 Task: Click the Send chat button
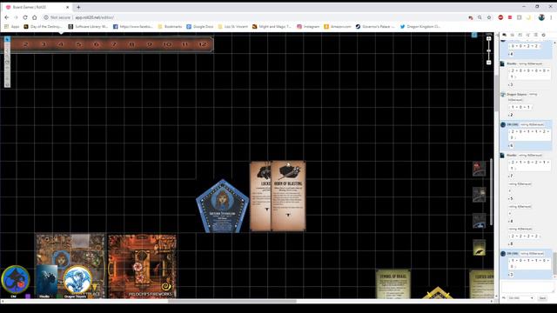point(542,298)
